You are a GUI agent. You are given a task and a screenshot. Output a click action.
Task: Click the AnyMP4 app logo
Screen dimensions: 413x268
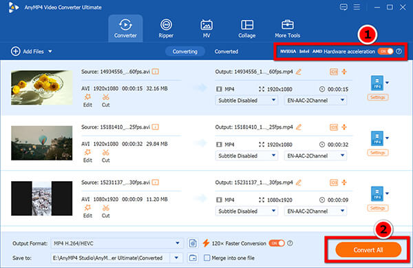click(x=13, y=8)
